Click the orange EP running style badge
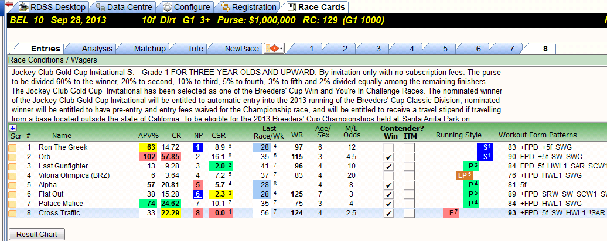Screen dimensions: 607x241 tap(465, 175)
